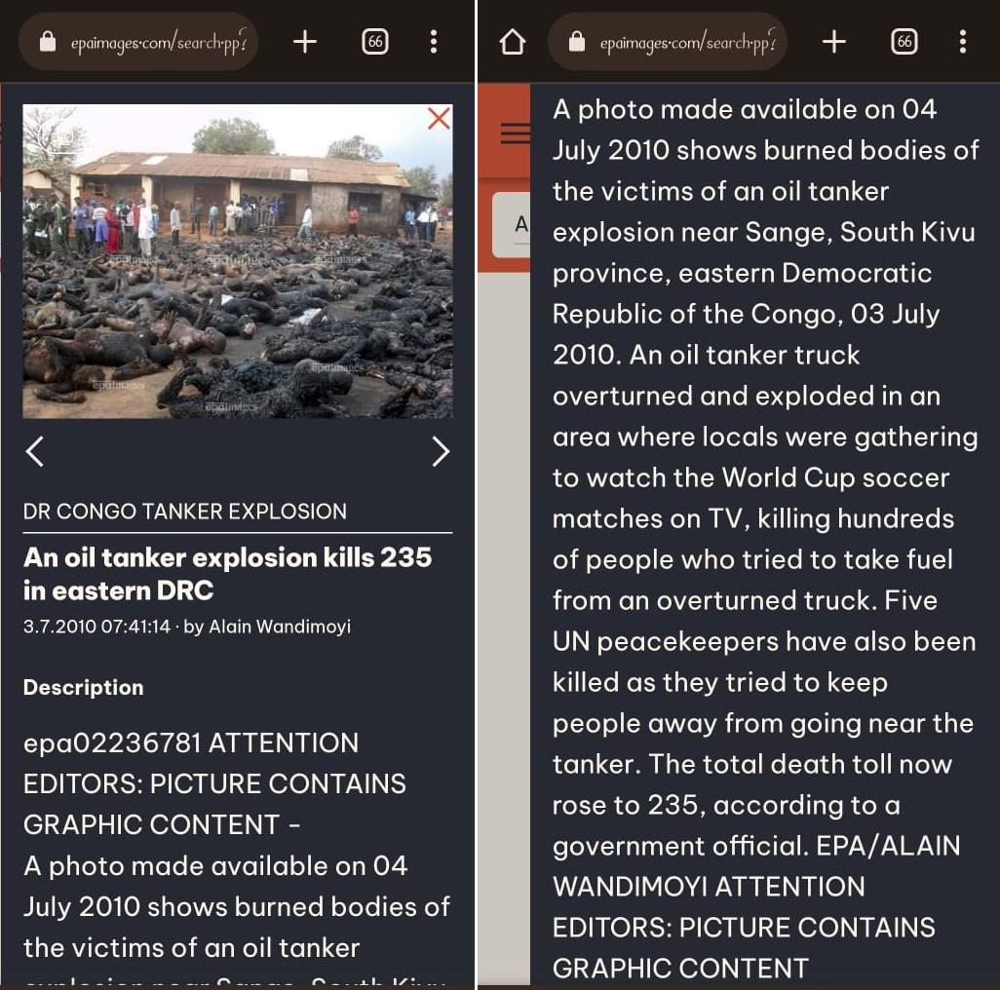Open a new tab in the left browser
Screen dimensions: 1000x990
[305, 42]
